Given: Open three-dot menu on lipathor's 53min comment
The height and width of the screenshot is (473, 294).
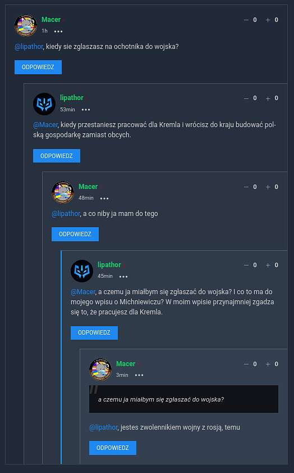Looking at the screenshot, I should tap(86, 110).
